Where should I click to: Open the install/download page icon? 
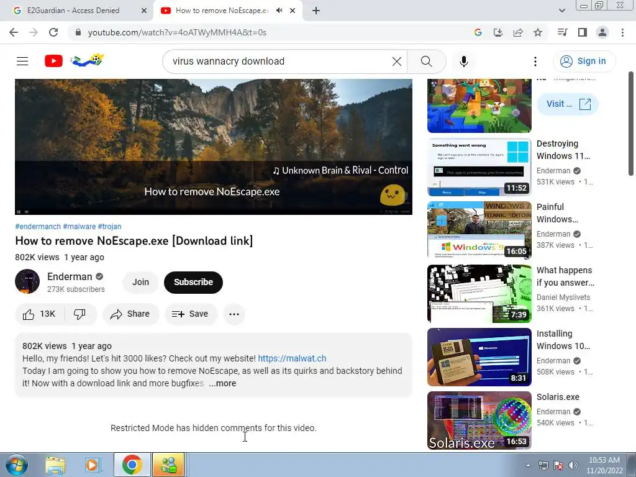497,32
